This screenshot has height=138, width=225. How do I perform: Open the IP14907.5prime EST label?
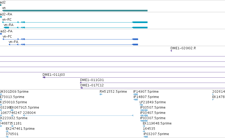(146, 92)
